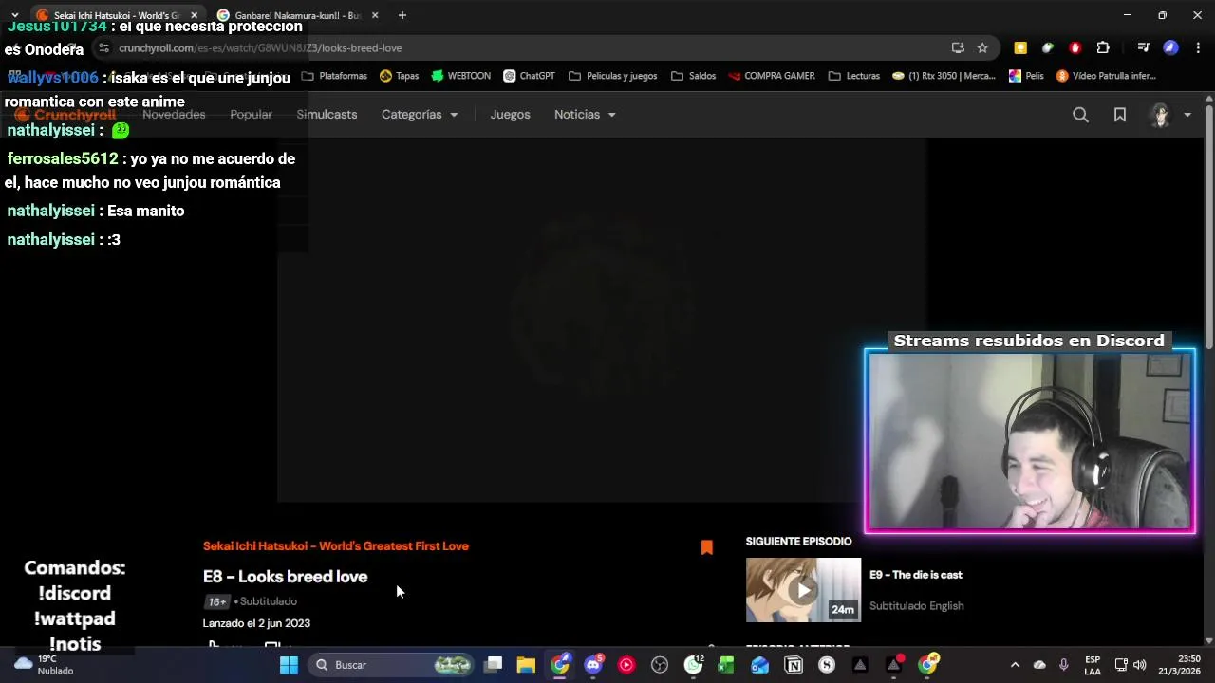This screenshot has width=1215, height=683.
Task: Open File Explorer from the taskbar
Action: click(526, 665)
